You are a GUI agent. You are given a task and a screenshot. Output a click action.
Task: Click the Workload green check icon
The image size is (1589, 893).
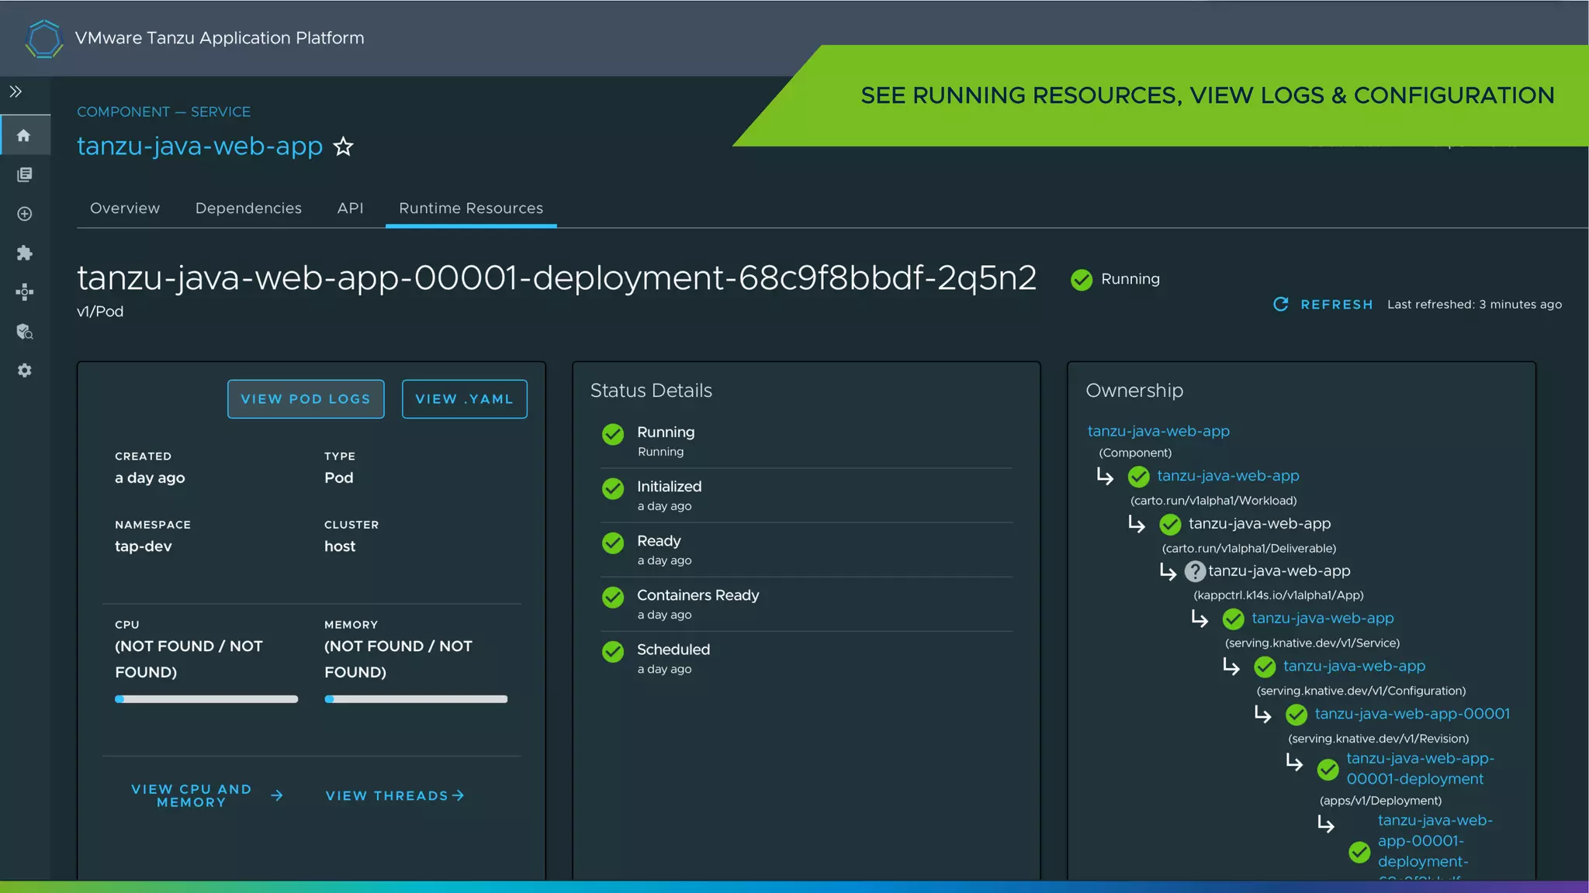(x=1138, y=477)
